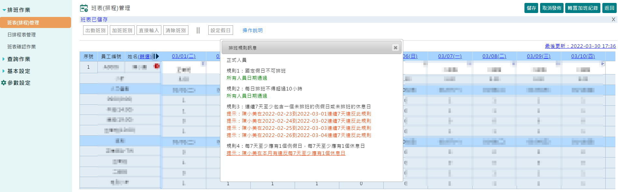
Task: Click the 儲存 button
Action: coord(531,8)
